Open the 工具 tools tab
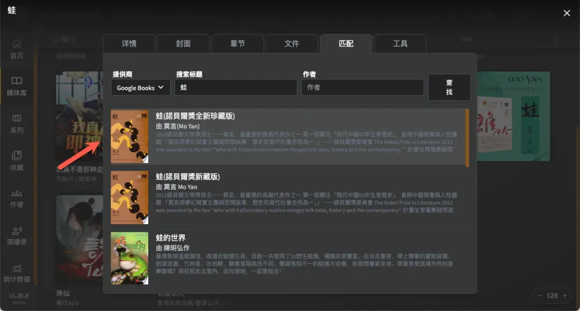The height and width of the screenshot is (311, 580). [x=400, y=43]
